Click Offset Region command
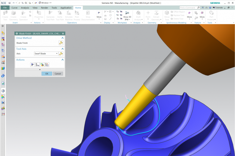The image size is (235, 156). coord(178,12)
